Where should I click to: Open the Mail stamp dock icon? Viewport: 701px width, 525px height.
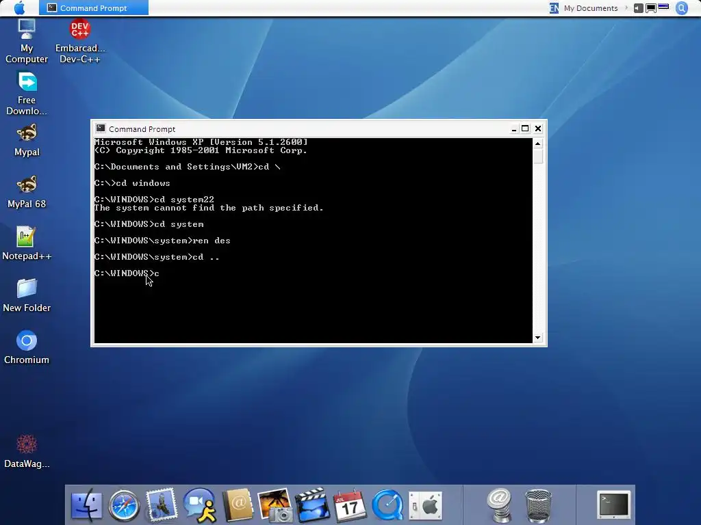click(x=162, y=505)
